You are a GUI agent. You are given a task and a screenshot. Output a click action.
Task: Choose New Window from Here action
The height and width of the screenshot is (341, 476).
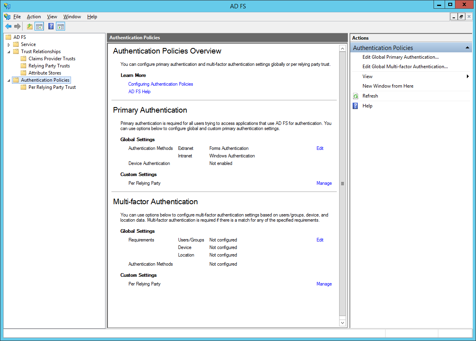click(x=388, y=86)
